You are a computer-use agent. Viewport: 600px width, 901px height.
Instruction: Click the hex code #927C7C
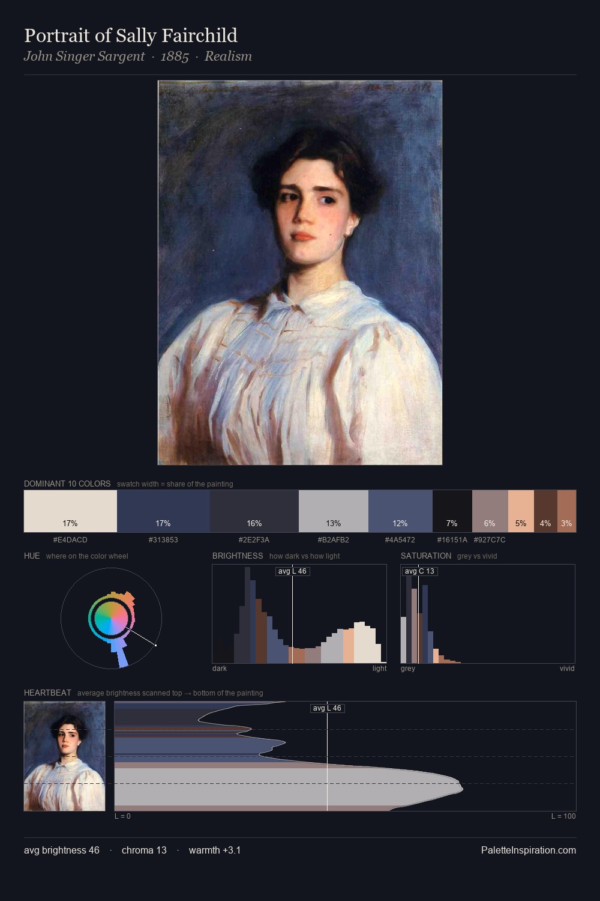coord(490,540)
